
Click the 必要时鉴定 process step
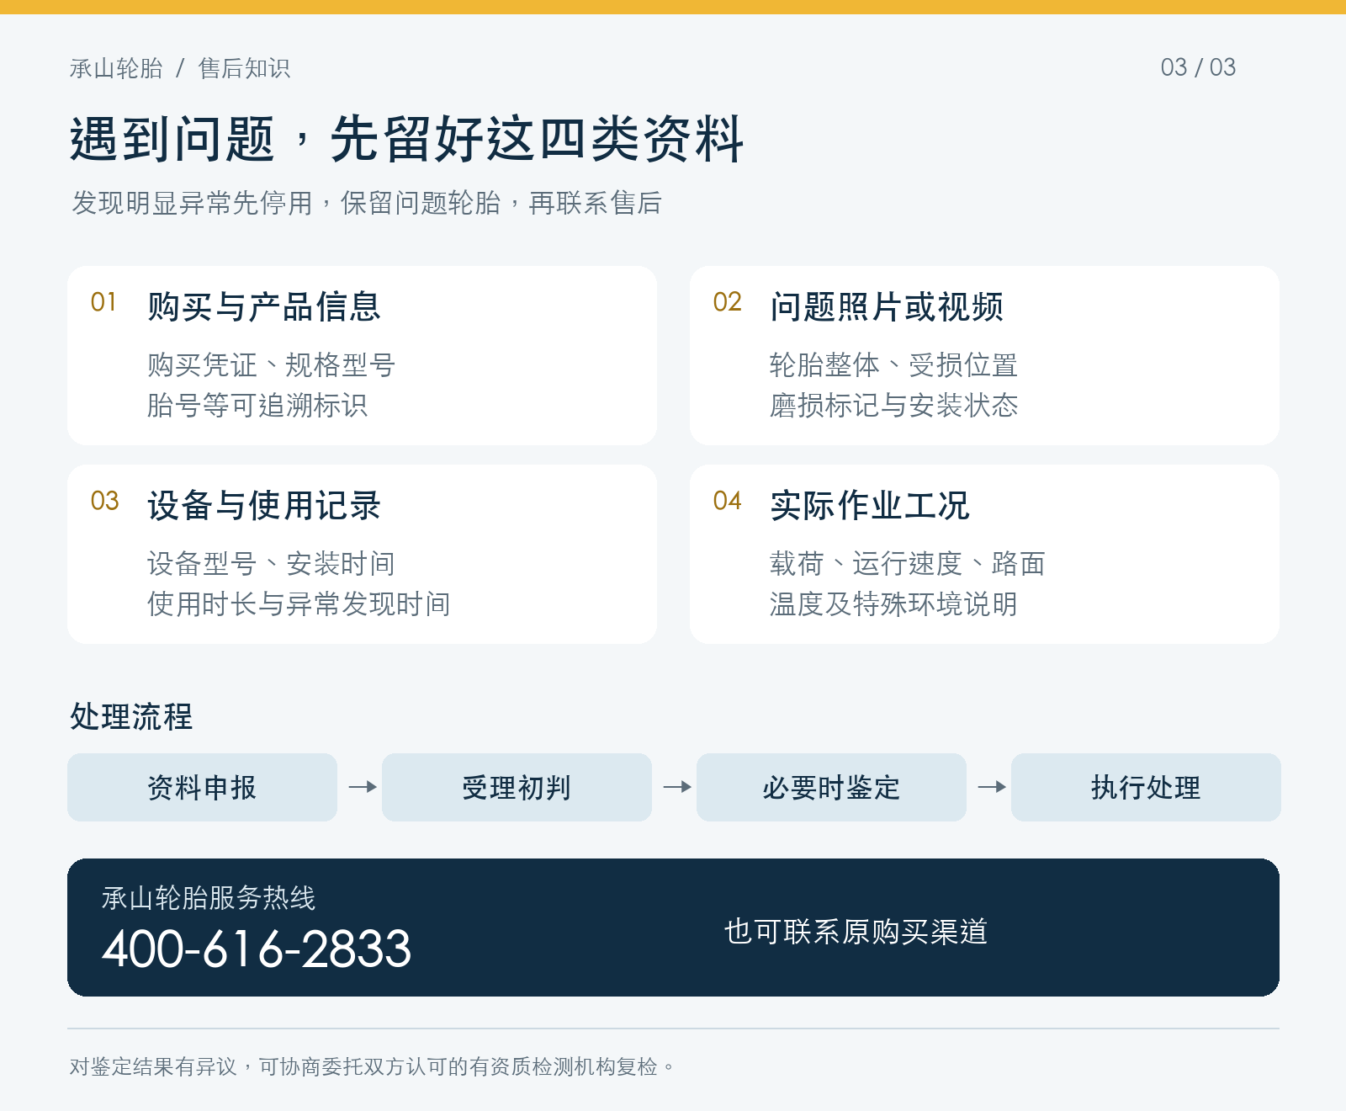831,787
